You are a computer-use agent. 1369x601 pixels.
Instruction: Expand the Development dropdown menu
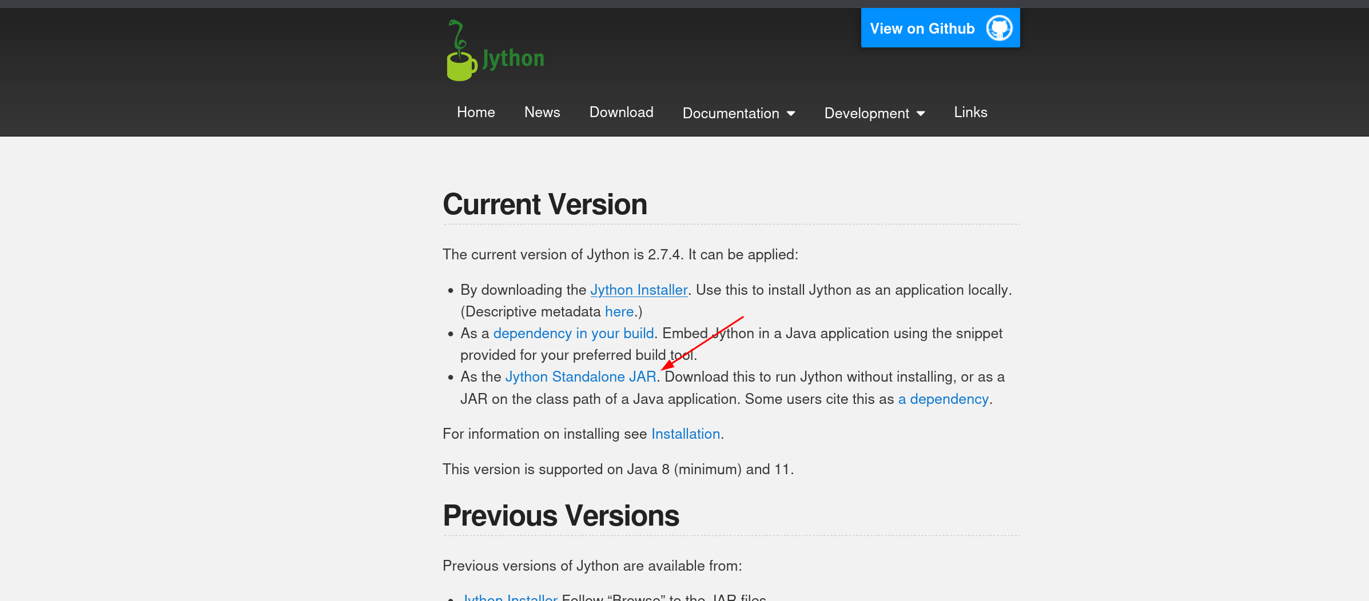pos(874,113)
